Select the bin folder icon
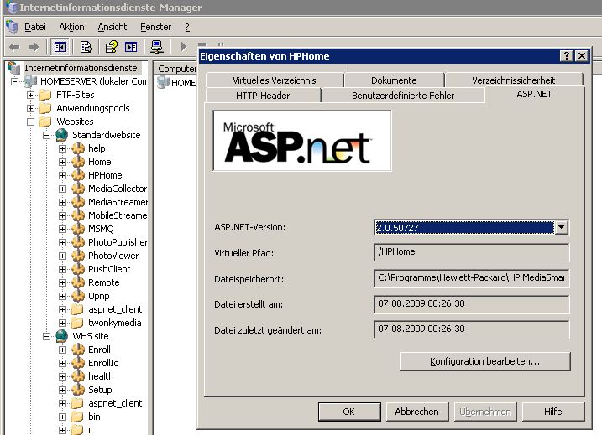This screenshot has width=602, height=435. (x=77, y=417)
